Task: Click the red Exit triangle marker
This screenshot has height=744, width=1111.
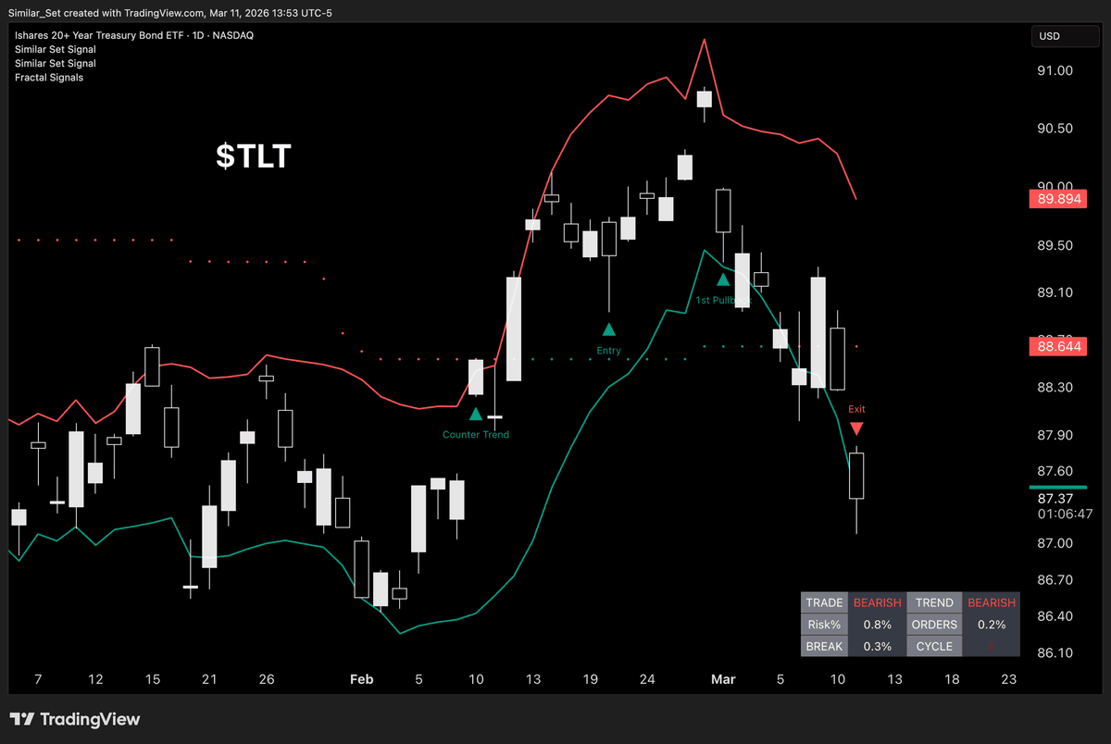Action: [x=857, y=428]
